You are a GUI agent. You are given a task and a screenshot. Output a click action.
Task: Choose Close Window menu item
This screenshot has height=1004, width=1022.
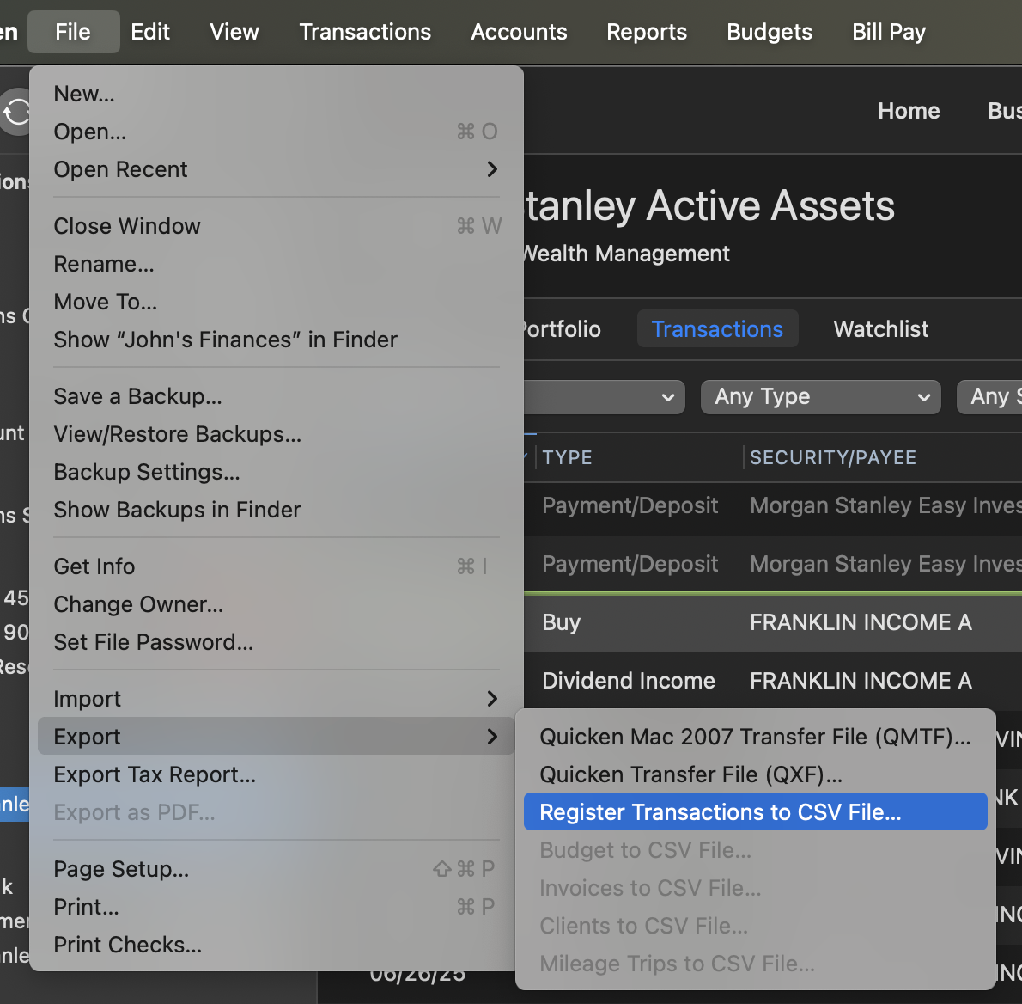click(x=277, y=226)
